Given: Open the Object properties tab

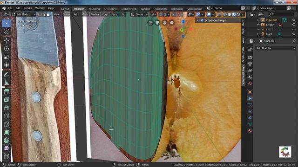Looking at the screenshot, I should pyautogui.click(x=250, y=92).
